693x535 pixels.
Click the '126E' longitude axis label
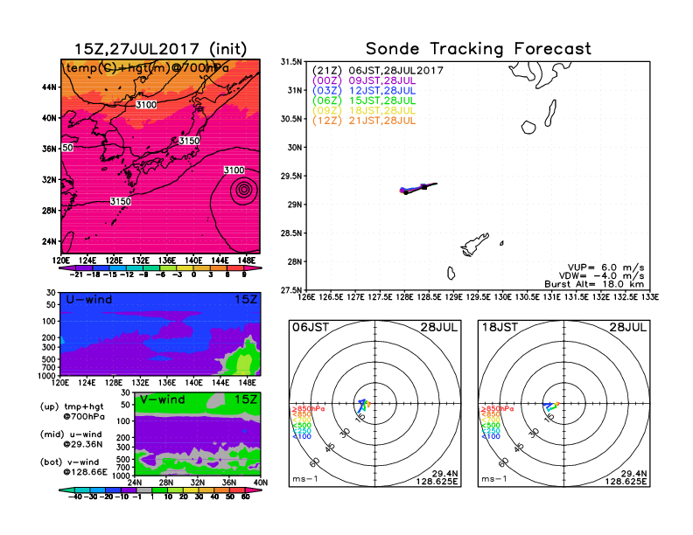[x=306, y=297]
